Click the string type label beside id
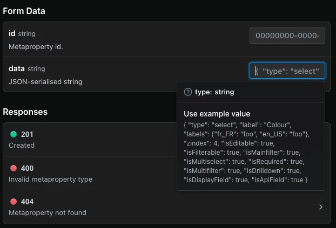This screenshot has width=336, height=228. pos(26,34)
